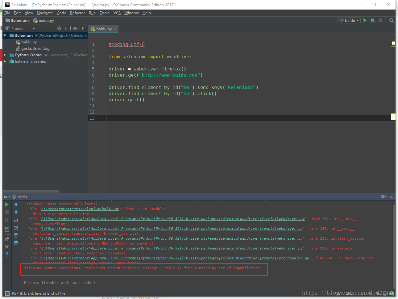Click SessionNotCreatedException error message line
Viewport: 398px width, 299px height.
[x=142, y=268]
